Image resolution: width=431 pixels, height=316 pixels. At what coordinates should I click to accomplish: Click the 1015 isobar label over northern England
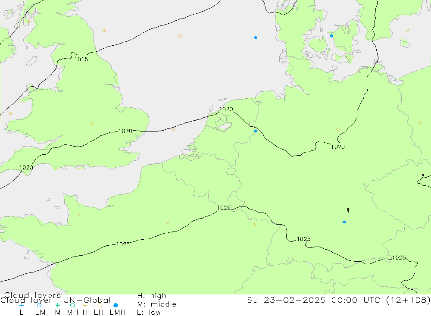[81, 59]
